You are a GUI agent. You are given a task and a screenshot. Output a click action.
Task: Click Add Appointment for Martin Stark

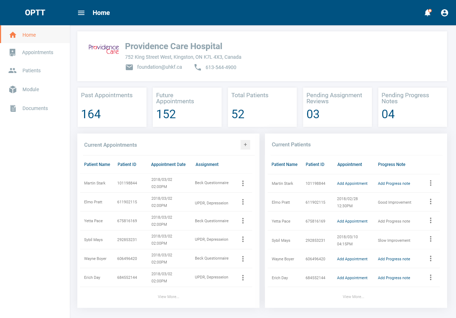352,184
